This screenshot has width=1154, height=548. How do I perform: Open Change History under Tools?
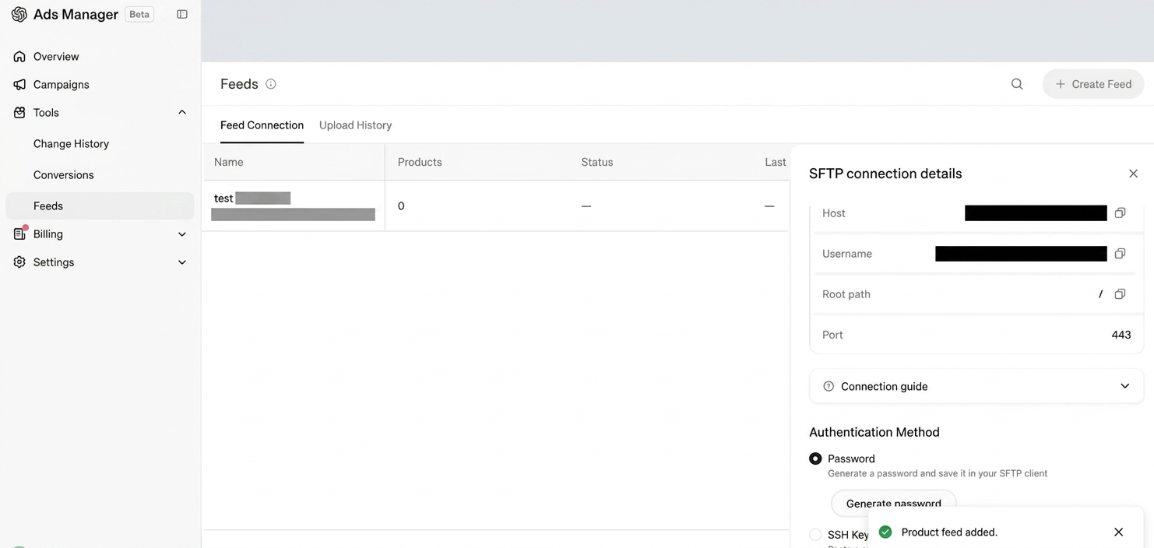(x=71, y=143)
